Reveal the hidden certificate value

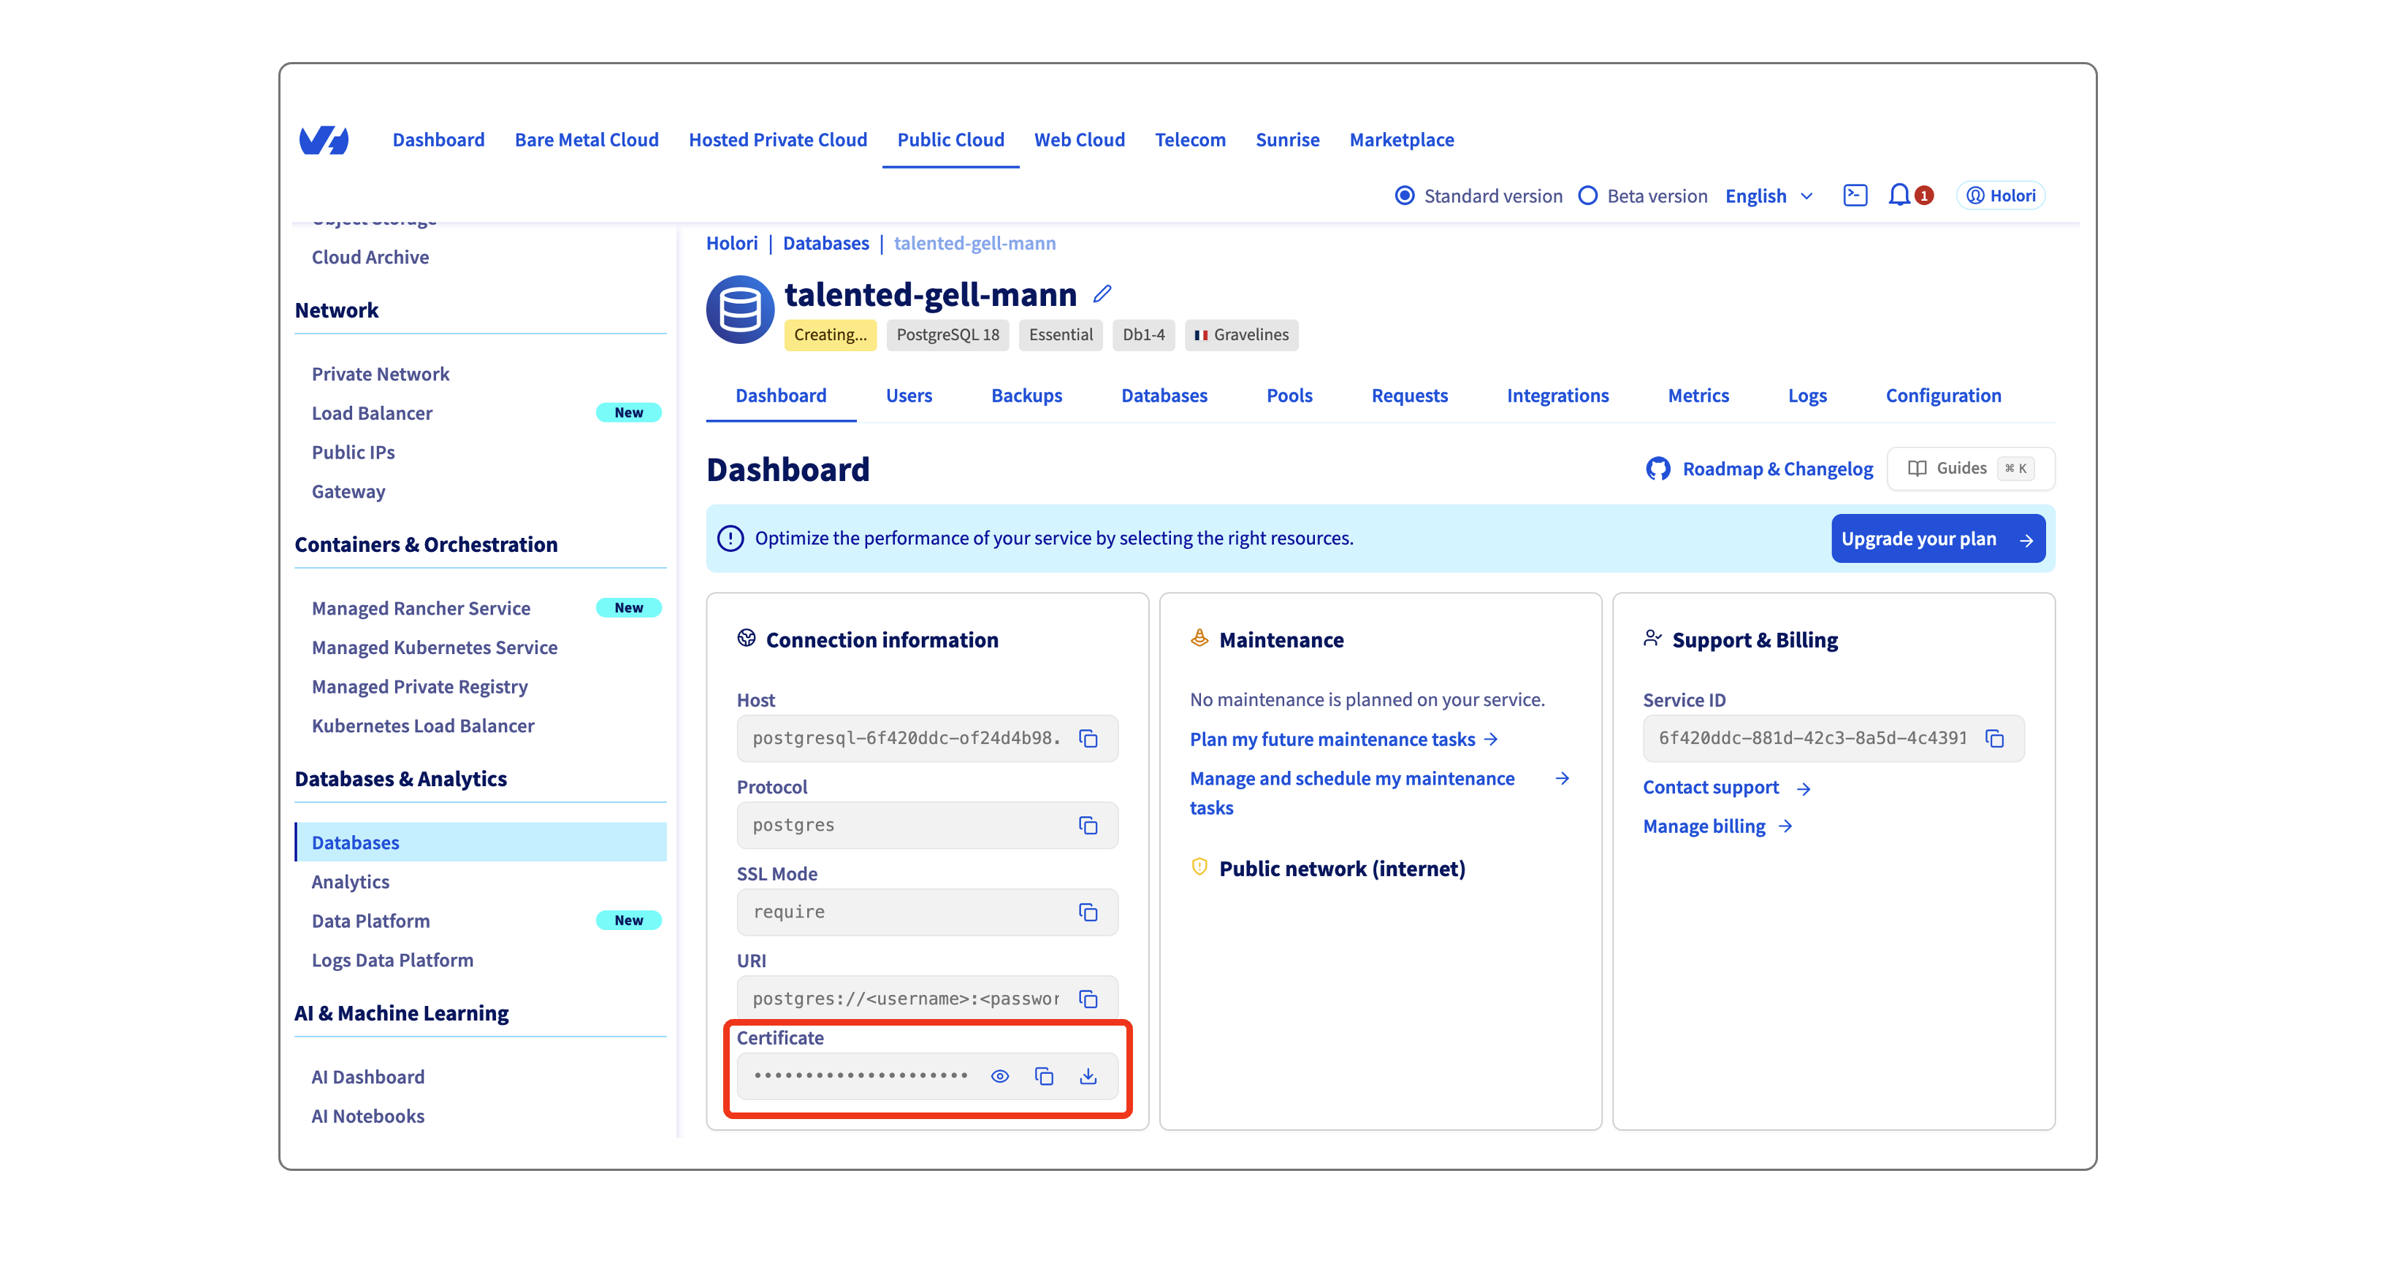(x=999, y=1075)
